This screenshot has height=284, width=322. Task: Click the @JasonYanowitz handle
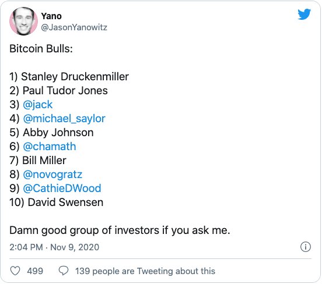74,27
